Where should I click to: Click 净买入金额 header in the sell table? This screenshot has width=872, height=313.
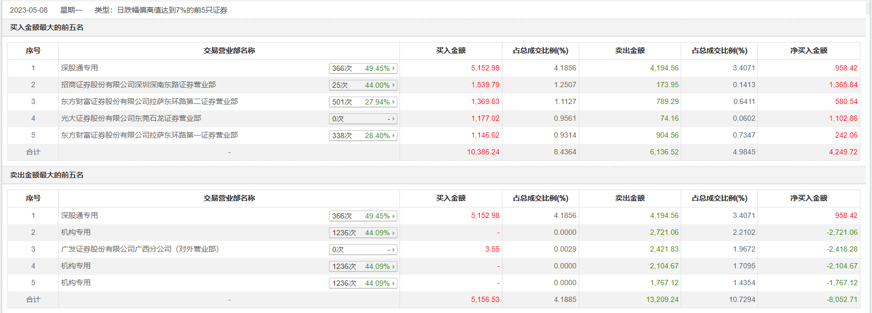click(x=808, y=198)
